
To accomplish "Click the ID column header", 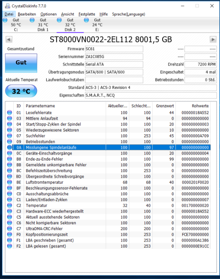I will (19, 106).
